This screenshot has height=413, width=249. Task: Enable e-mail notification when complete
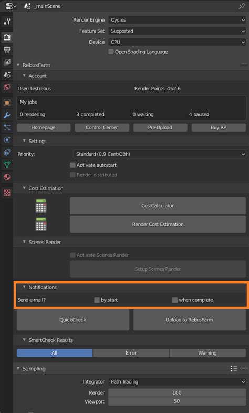(x=174, y=300)
